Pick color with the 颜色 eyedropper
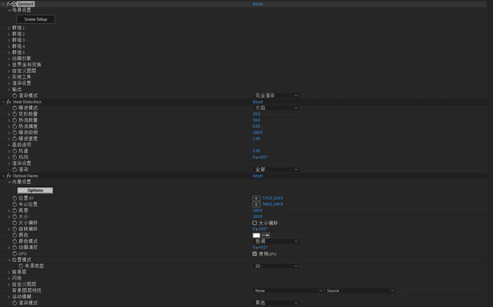This screenshot has width=493, height=307. (x=266, y=235)
